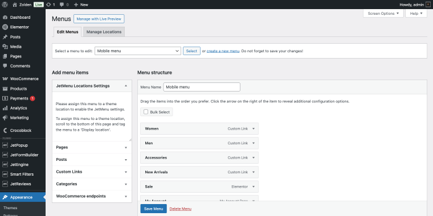The image size is (433, 216).
Task: Visit the Zolden site home icon
Action: [15, 5]
